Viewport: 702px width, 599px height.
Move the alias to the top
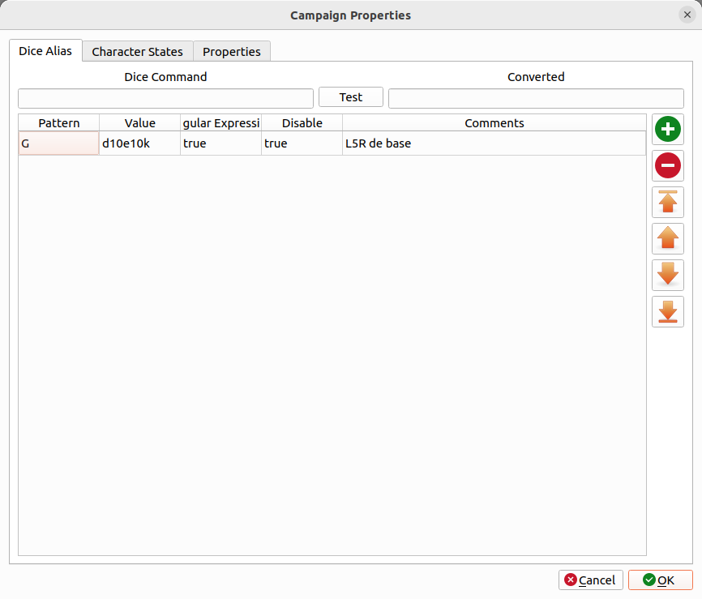point(668,202)
